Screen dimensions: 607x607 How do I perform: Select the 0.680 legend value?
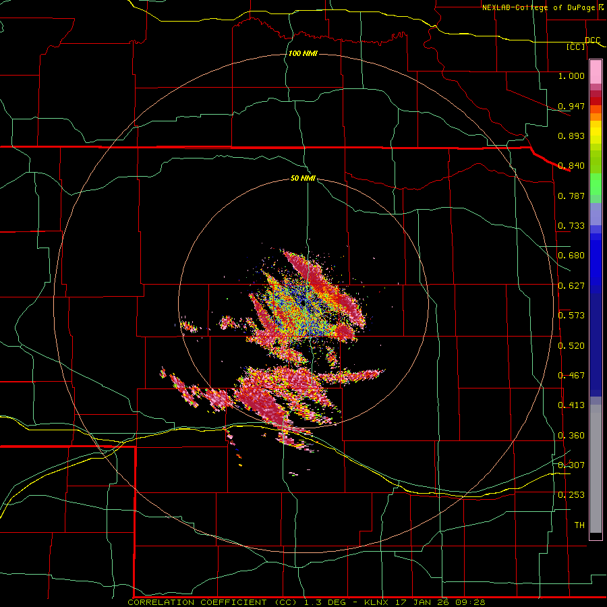(571, 256)
